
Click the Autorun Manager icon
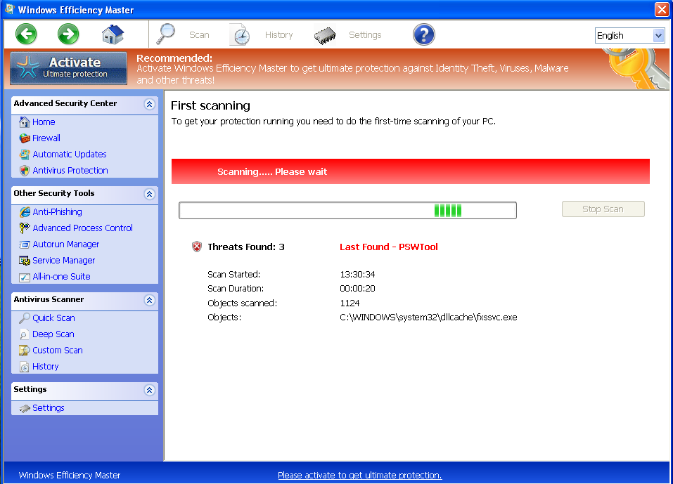[25, 244]
